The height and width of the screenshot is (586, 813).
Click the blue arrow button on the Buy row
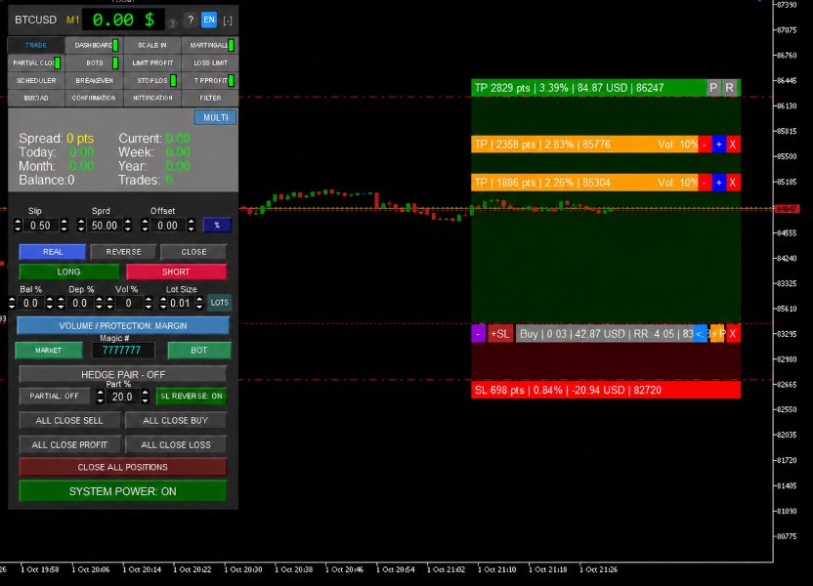pyautogui.click(x=700, y=334)
